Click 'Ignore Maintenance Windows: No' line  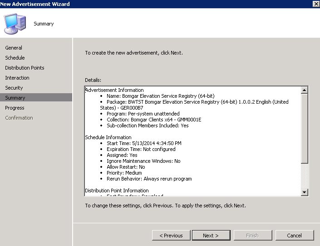[143, 161]
